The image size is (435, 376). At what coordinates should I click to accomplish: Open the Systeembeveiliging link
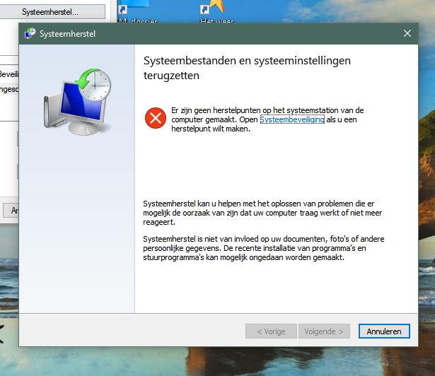pos(292,120)
